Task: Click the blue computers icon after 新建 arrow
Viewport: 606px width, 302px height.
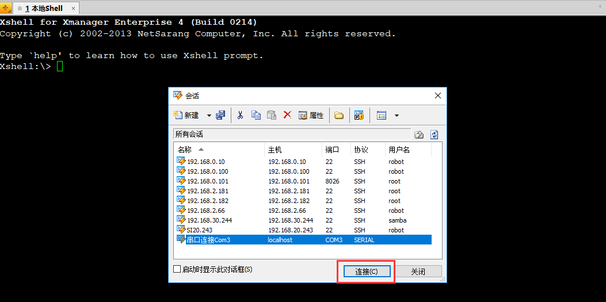Action: tap(220, 115)
